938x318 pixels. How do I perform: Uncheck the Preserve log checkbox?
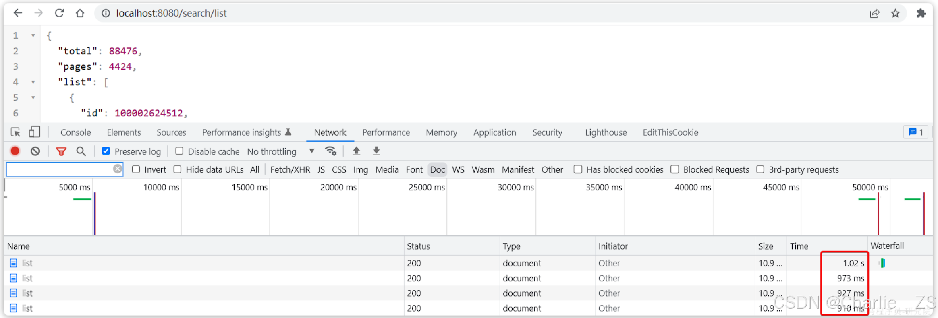click(x=106, y=151)
